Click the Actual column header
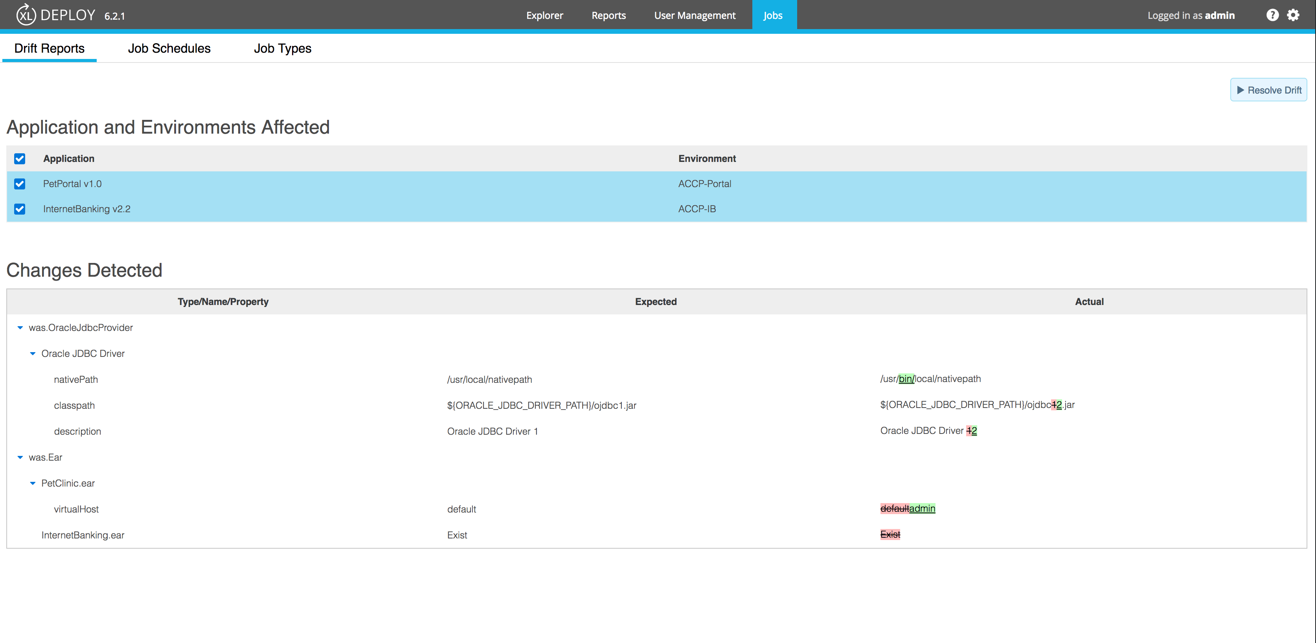Screen dimensions: 1316x643 coord(1089,302)
